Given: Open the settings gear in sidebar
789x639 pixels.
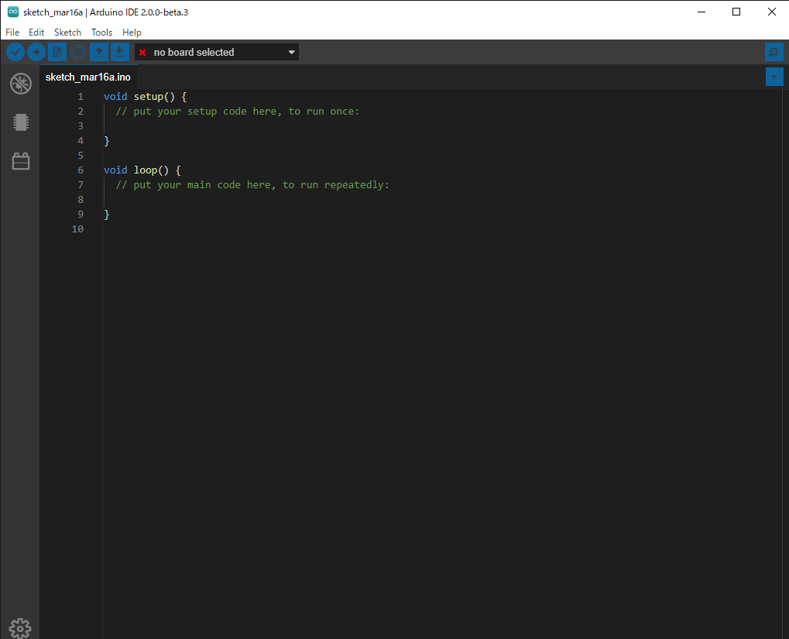Looking at the screenshot, I should point(20,628).
